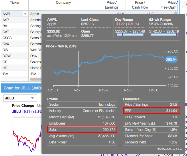Open the AAPL ticker cell dropdown arrow
This screenshot has height=156, width=187.
tap(25, 14)
